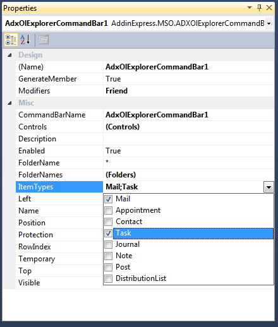Click the empty Description value field
The width and height of the screenshot is (278, 327).
[189, 139]
